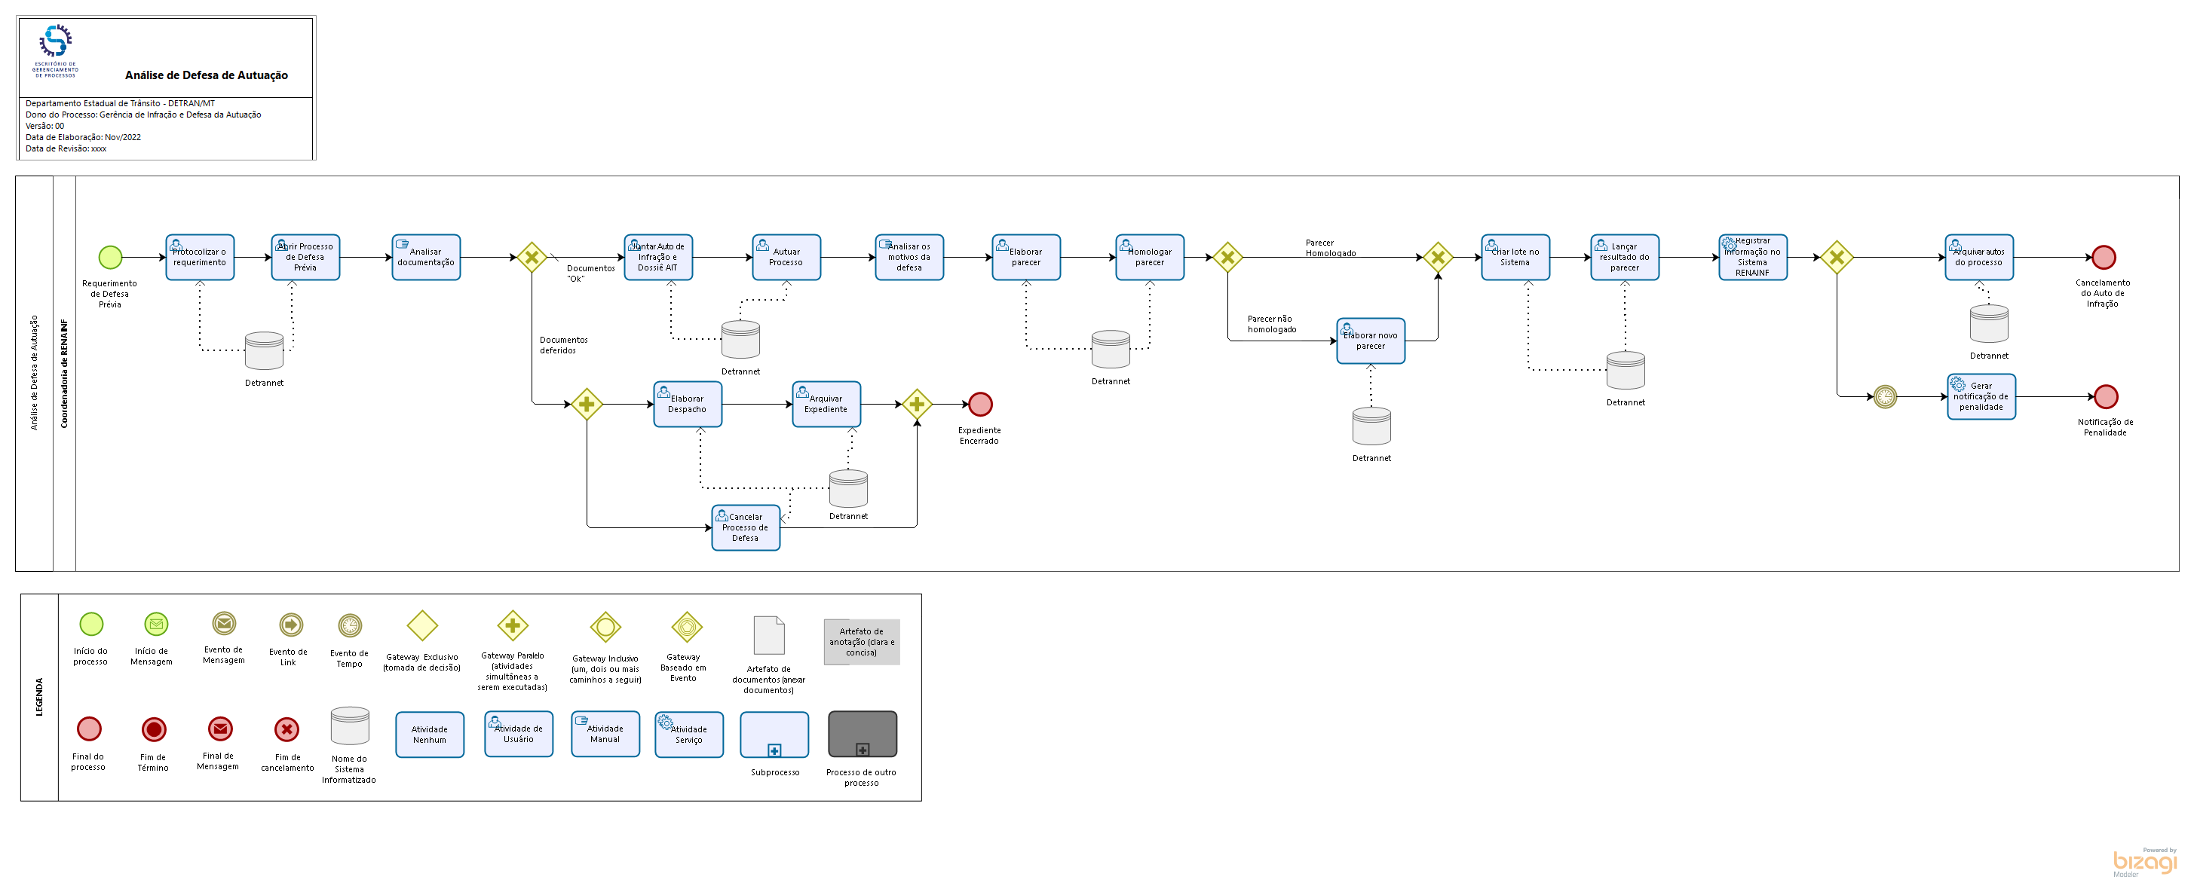
Task: Click the Expediente Encerrado red end event
Action: click(980, 405)
